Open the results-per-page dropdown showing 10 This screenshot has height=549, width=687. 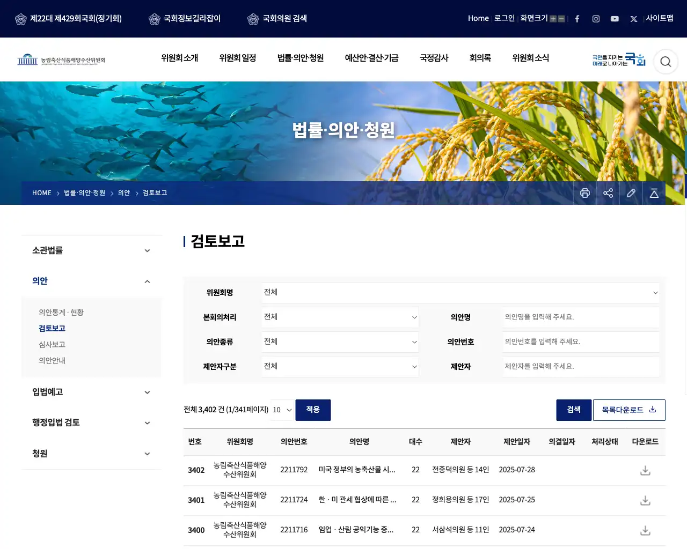coord(282,410)
